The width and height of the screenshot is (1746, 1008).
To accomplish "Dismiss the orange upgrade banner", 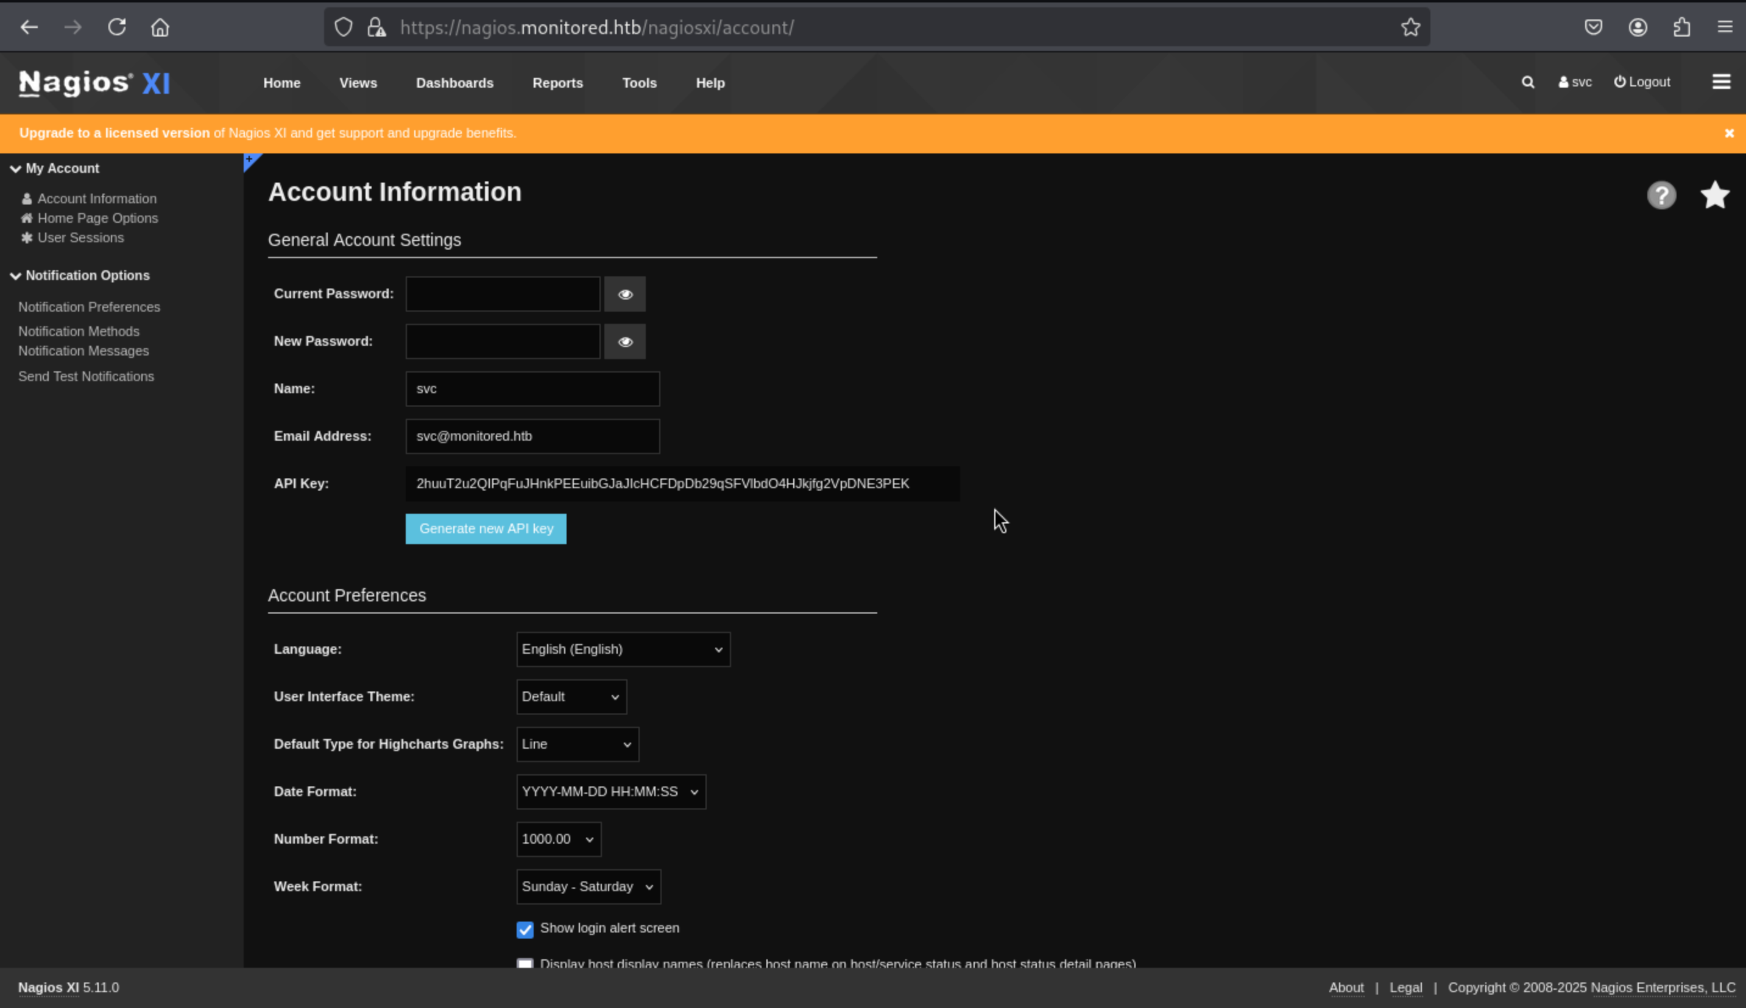I will [x=1729, y=134].
